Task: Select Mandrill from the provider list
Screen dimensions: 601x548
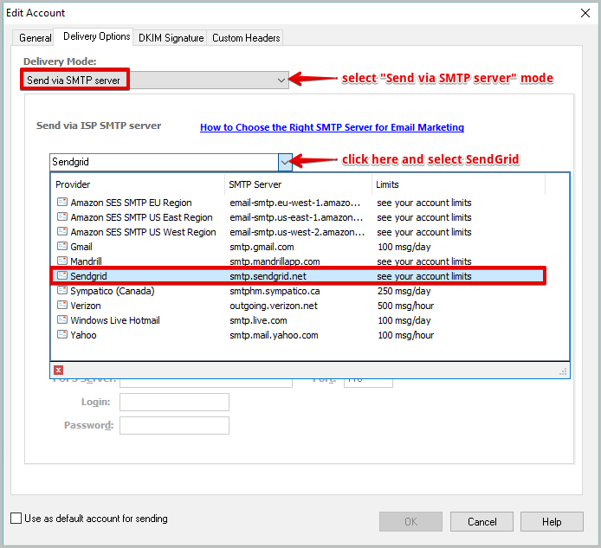Action: click(298, 261)
